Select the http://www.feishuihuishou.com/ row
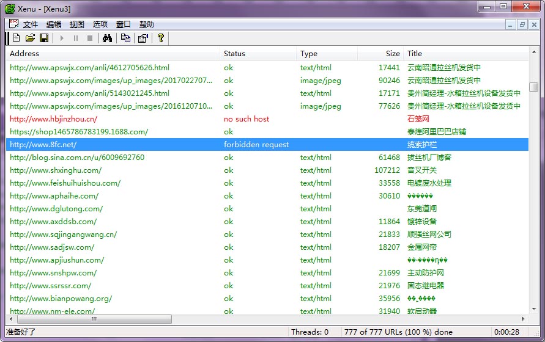 pos(267,183)
